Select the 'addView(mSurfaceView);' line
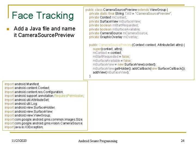 click(111, 72)
